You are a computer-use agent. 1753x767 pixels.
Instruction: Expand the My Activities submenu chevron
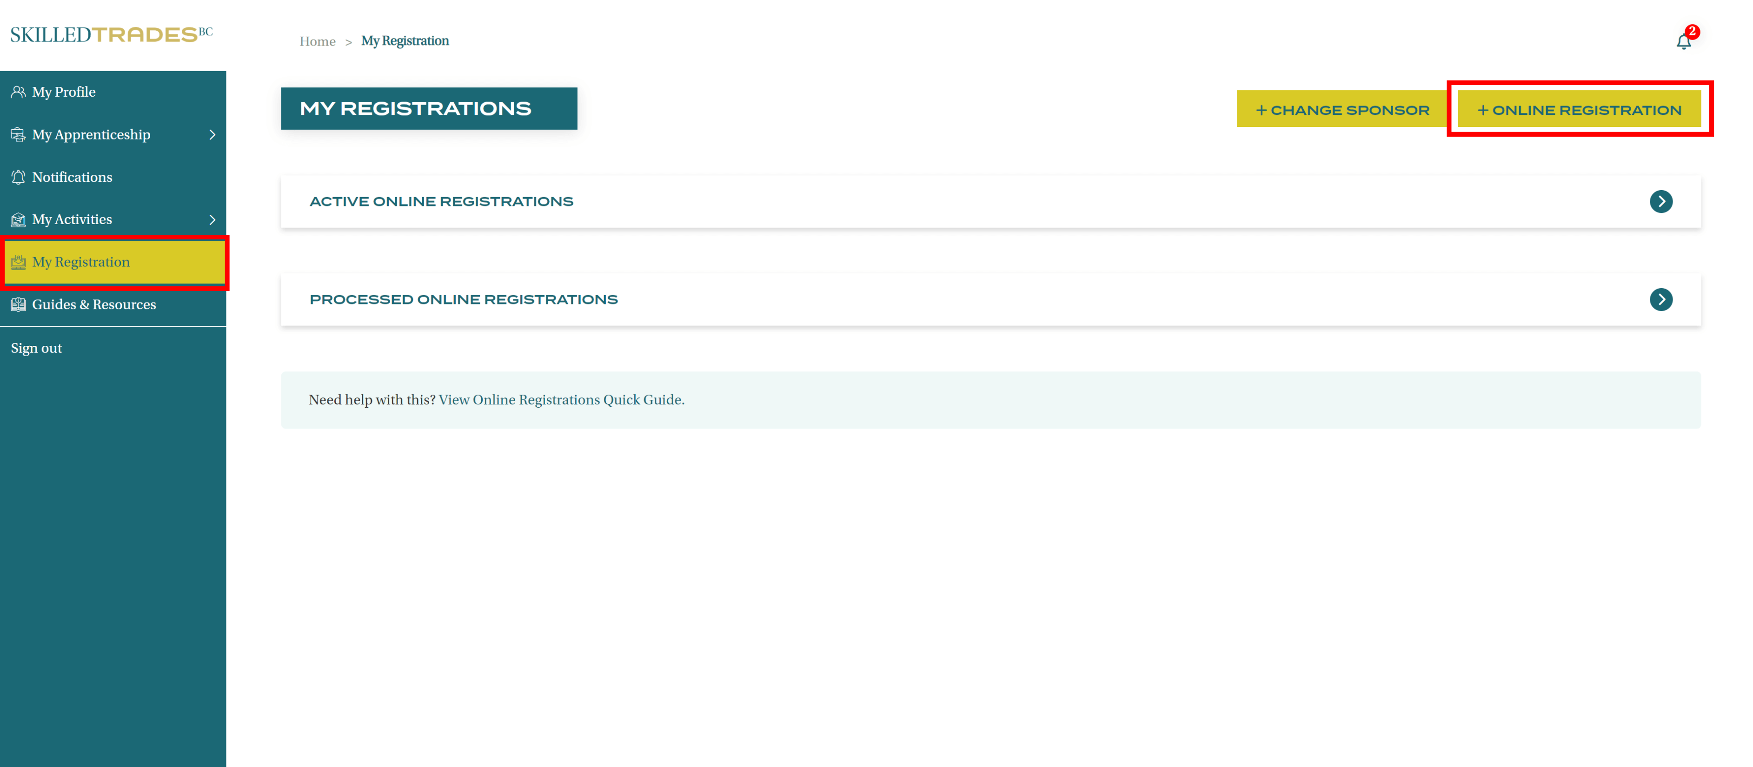pos(212,220)
